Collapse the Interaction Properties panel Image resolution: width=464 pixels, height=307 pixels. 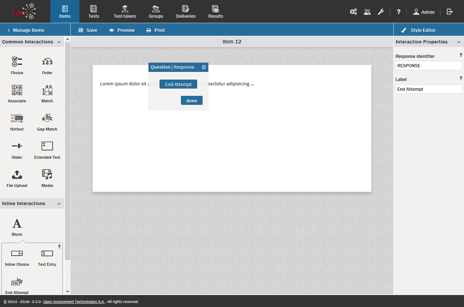point(459,42)
